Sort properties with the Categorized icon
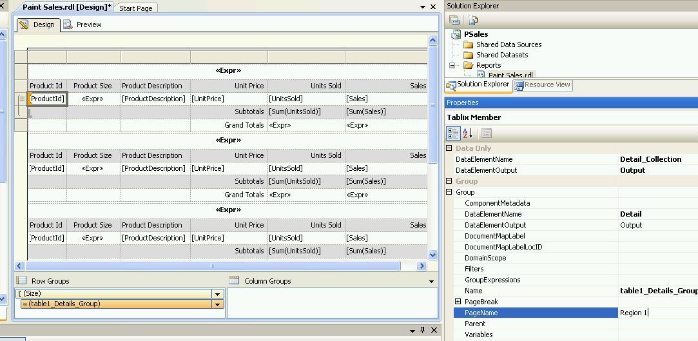This screenshot has height=341, width=698. click(454, 133)
